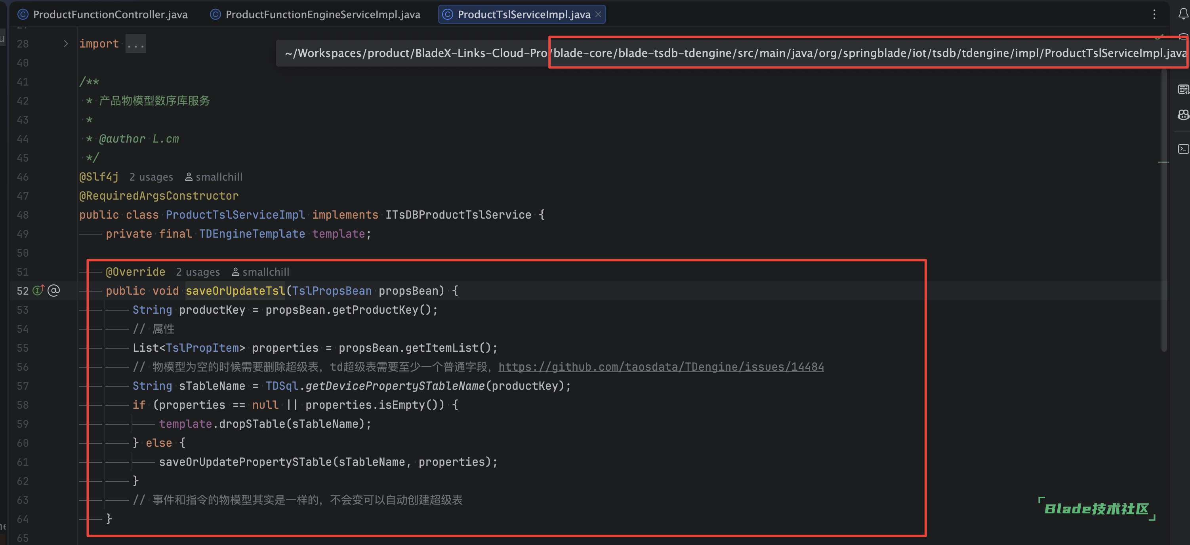Expand the collapsed import block chevron

[x=66, y=44]
